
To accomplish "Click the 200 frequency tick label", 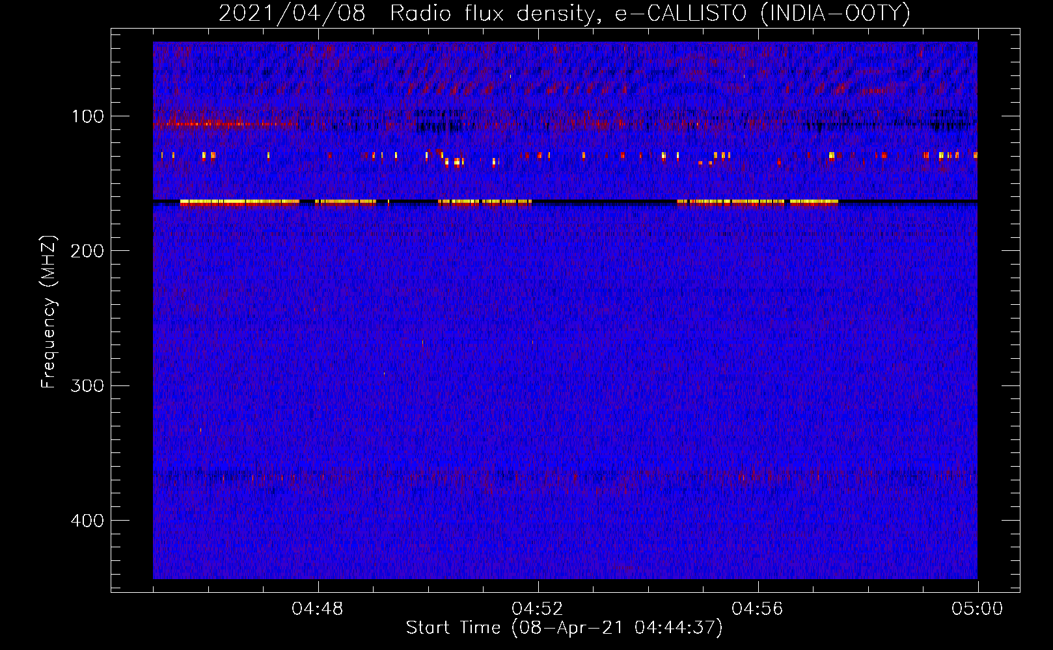I will tap(87, 251).
